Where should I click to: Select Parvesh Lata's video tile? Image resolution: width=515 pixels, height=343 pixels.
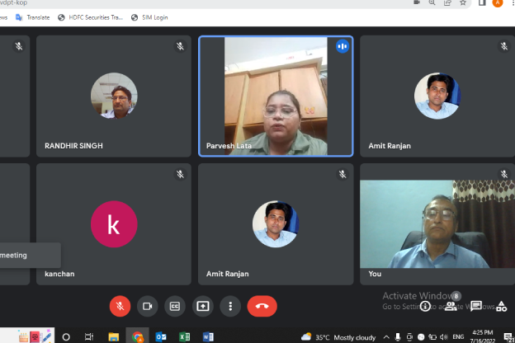(276, 96)
